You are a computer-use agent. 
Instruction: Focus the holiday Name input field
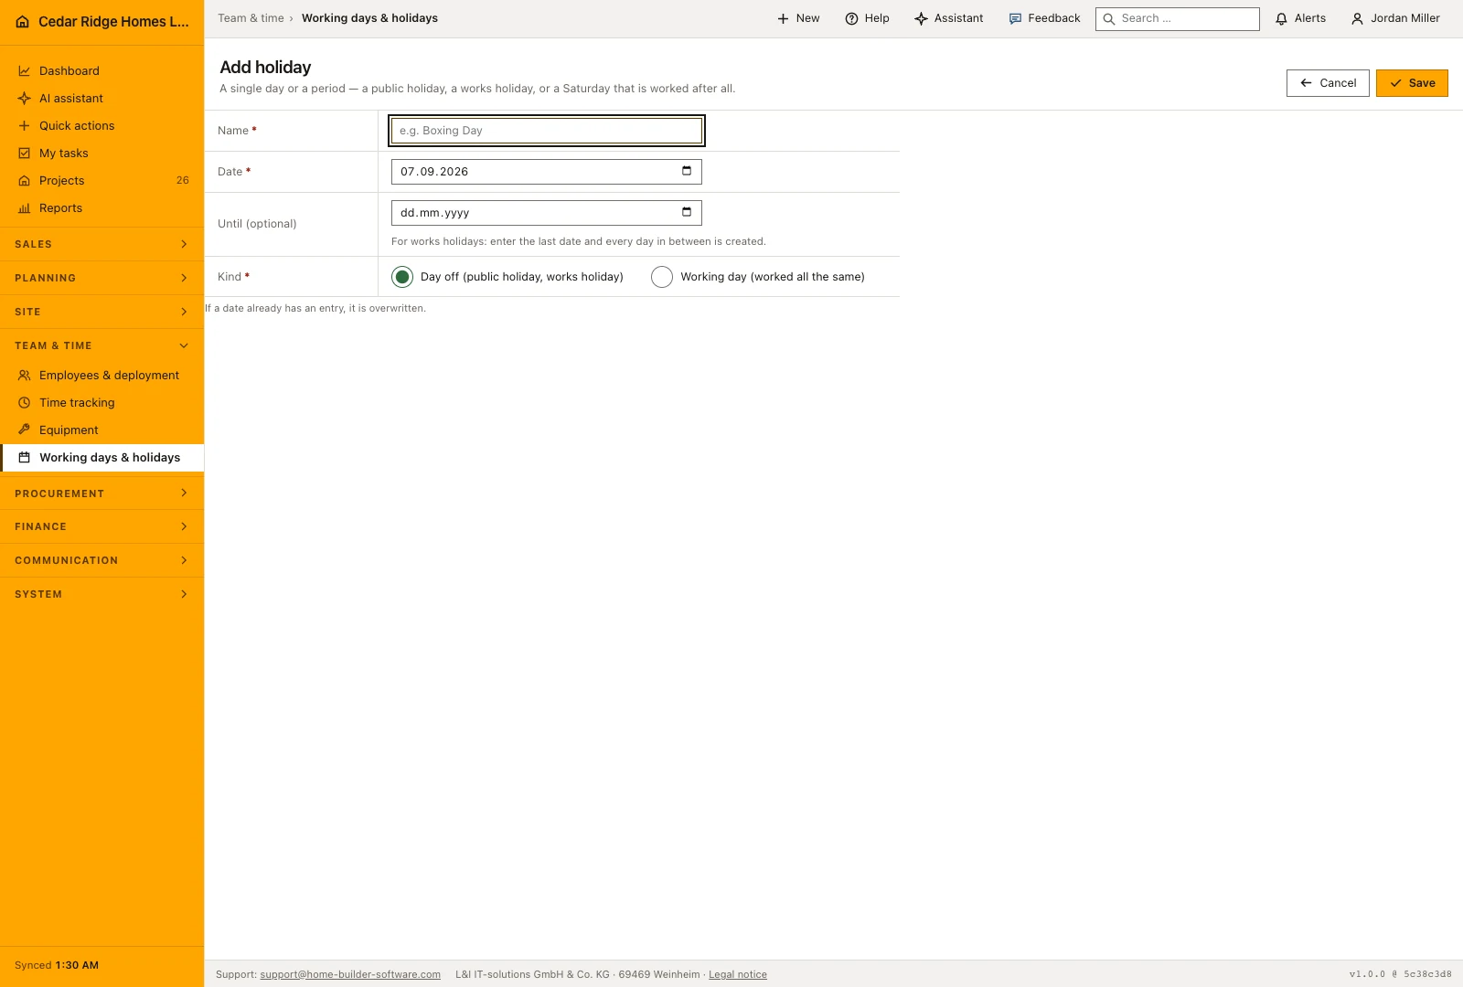tap(547, 131)
